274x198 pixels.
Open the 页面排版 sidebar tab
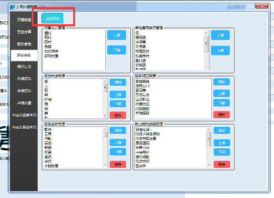click(x=24, y=20)
